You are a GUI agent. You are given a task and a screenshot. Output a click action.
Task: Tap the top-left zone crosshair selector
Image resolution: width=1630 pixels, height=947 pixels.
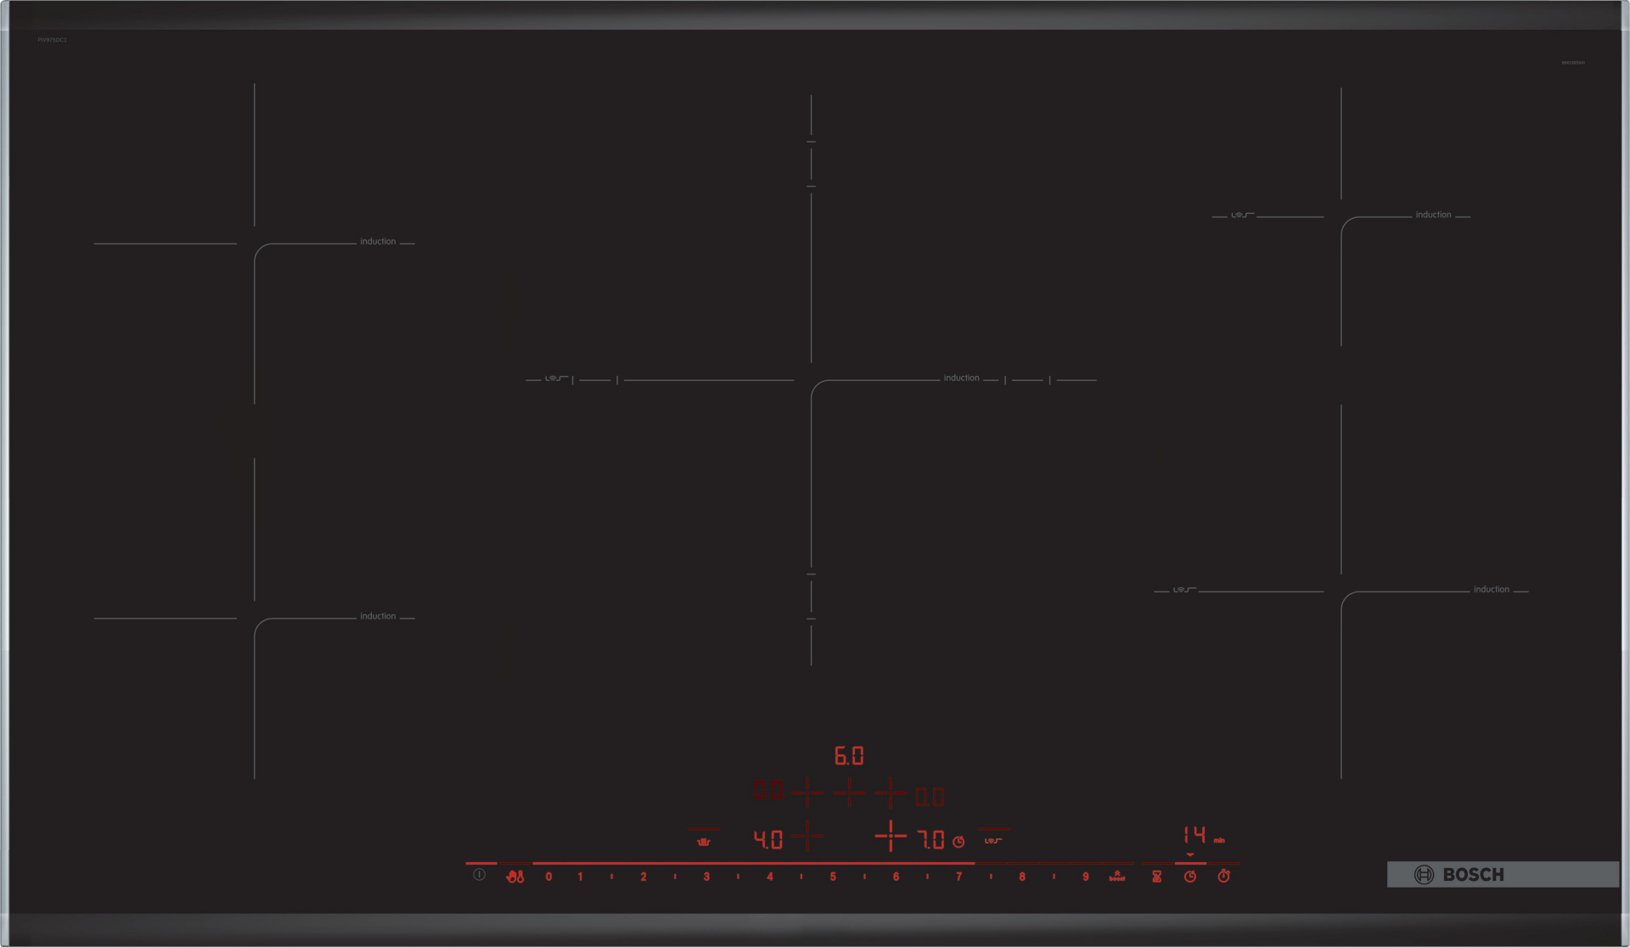[807, 793]
